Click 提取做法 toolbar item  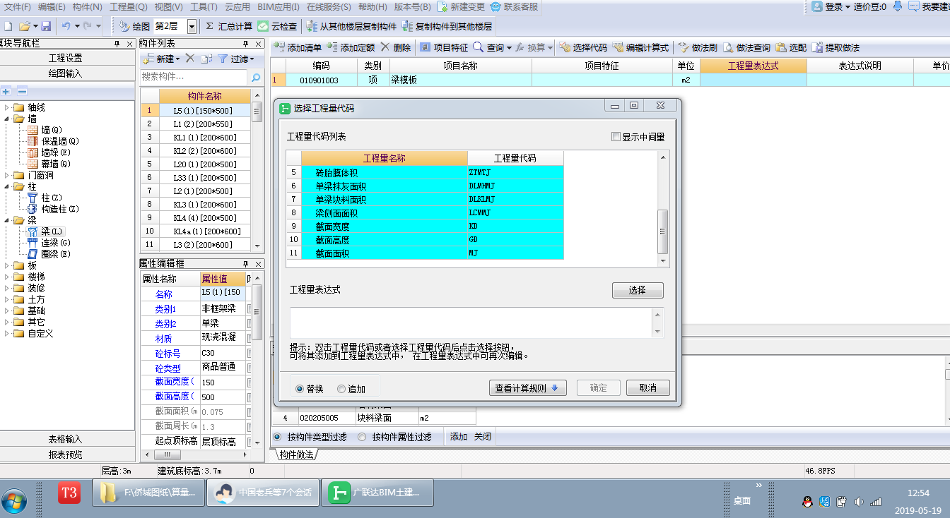tap(836, 47)
